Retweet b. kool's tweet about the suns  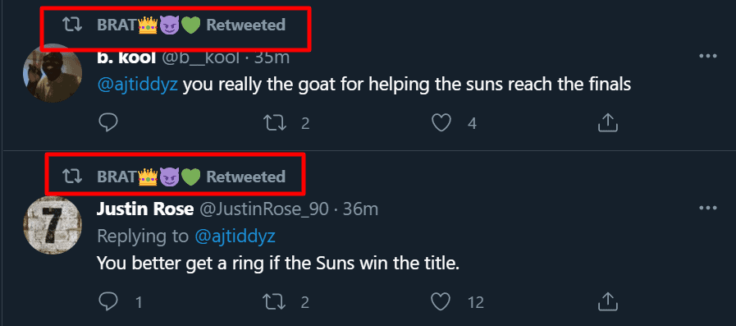point(274,123)
